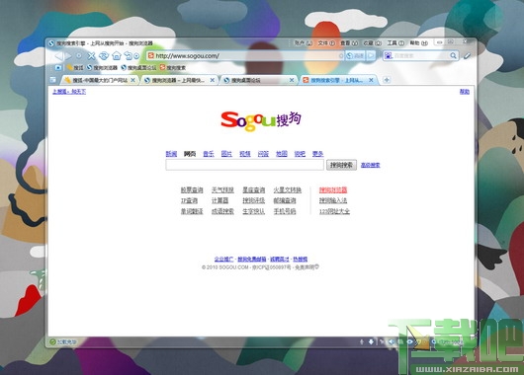Stop loading with the X toolbar icon
The image size is (524, 375).
[91, 55]
